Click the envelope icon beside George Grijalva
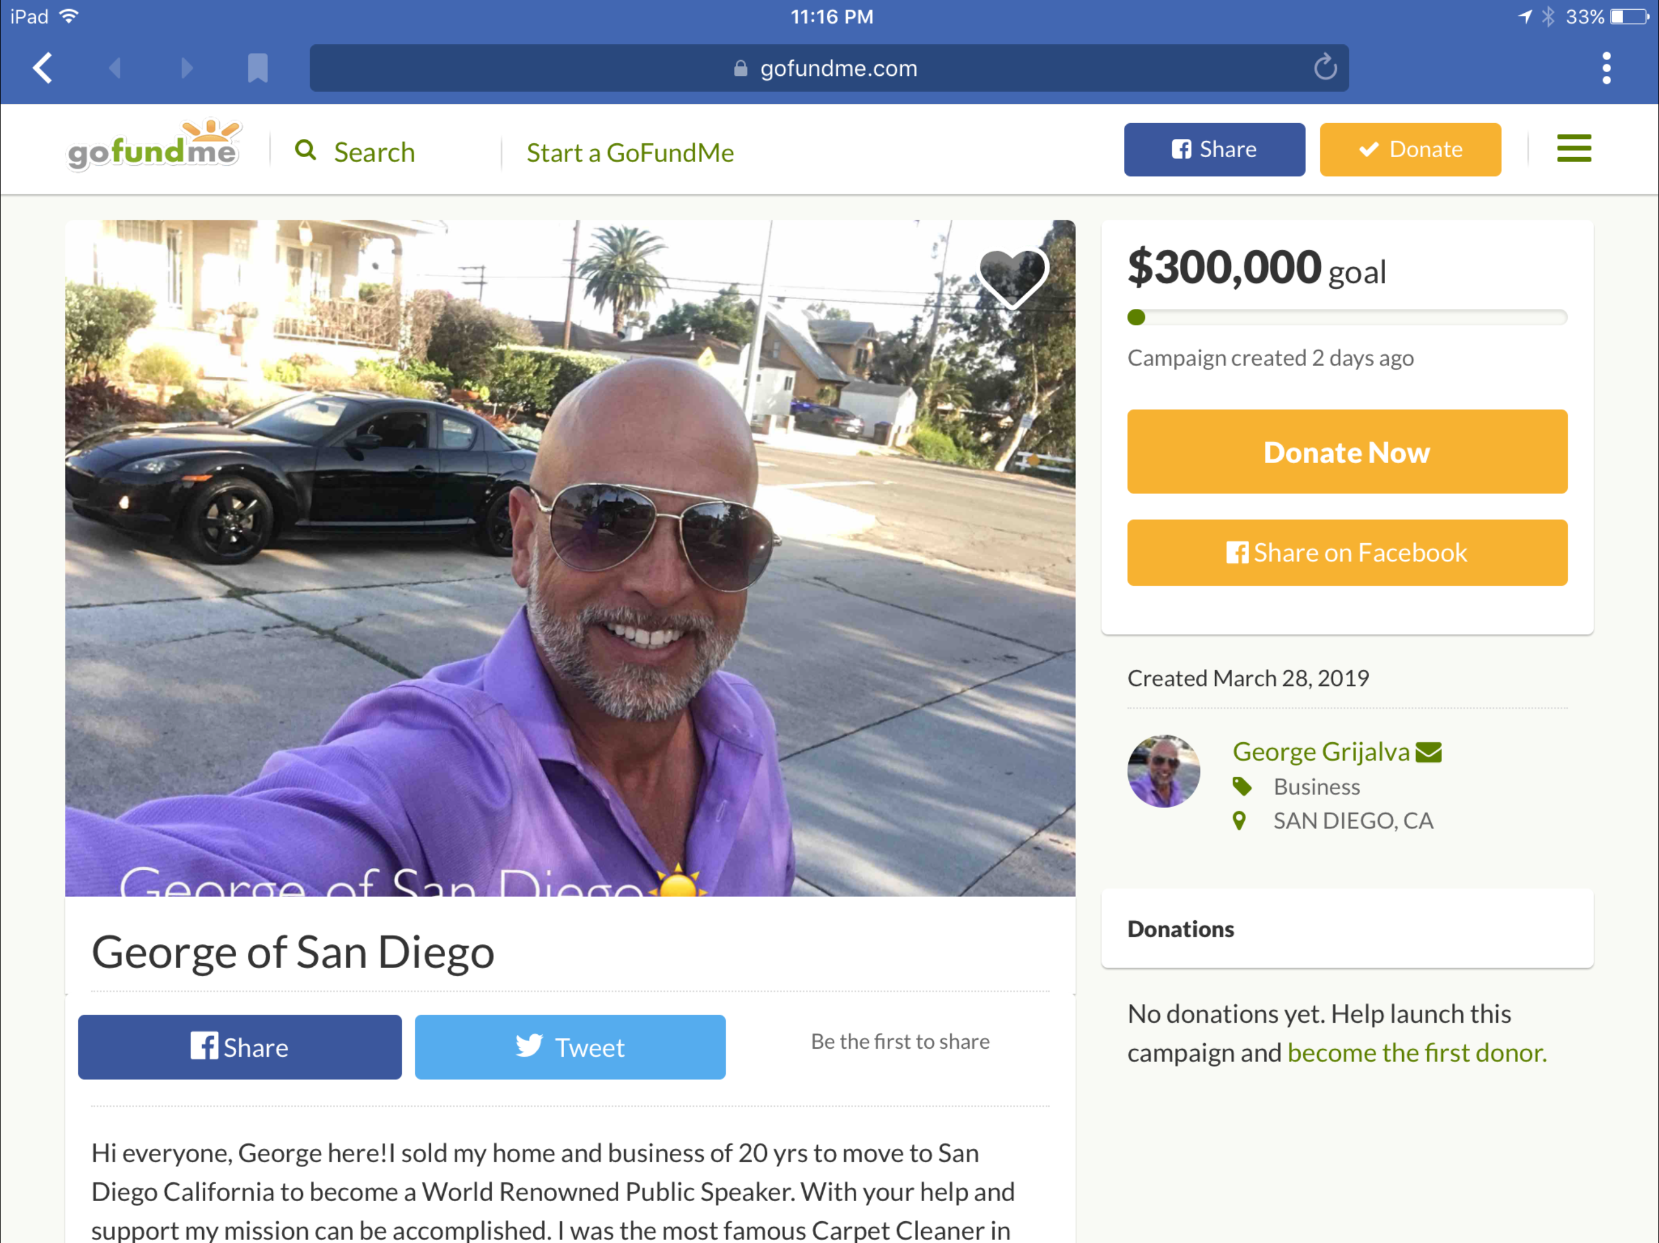The height and width of the screenshot is (1243, 1659). (x=1428, y=752)
